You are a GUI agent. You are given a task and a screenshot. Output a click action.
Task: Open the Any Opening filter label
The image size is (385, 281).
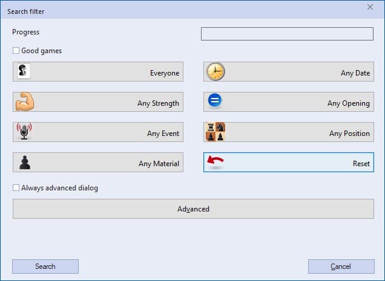point(348,103)
